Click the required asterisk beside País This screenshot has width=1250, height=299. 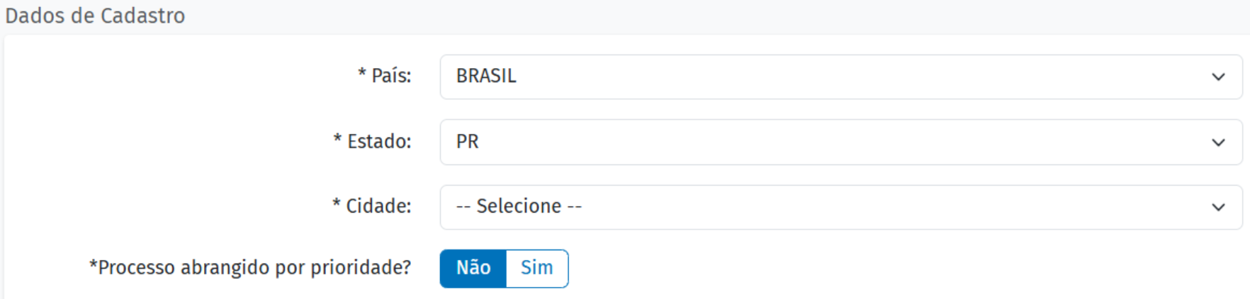pyautogui.click(x=362, y=73)
